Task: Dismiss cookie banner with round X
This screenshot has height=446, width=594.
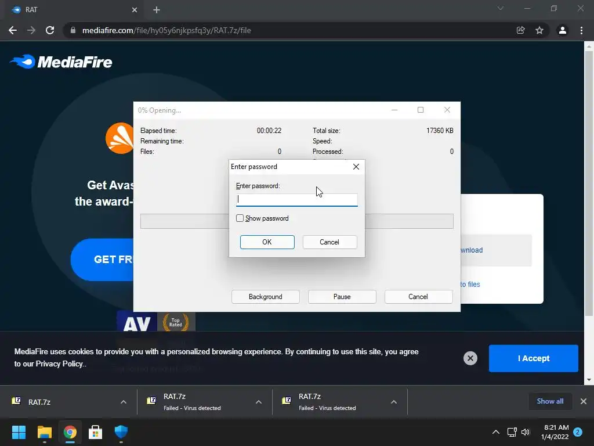Action: 470,358
